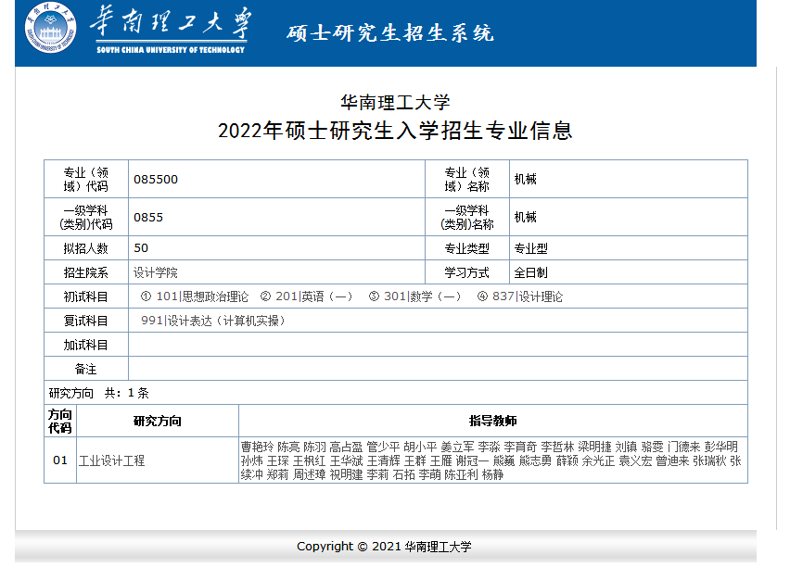790x580 pixels.
Task: Click the 初试科目 row label
Action: coord(85,296)
